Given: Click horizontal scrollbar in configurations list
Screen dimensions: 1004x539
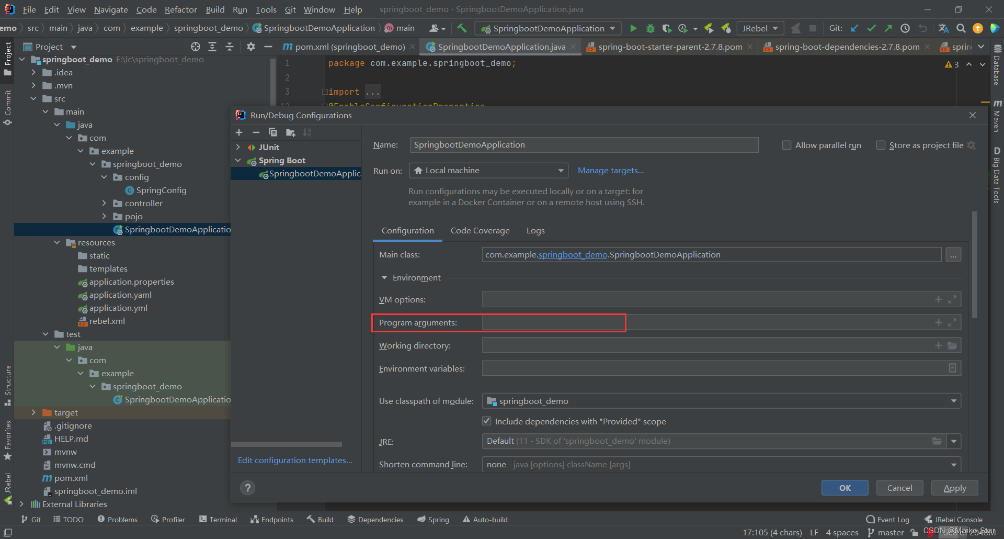Looking at the screenshot, I should tap(287, 444).
